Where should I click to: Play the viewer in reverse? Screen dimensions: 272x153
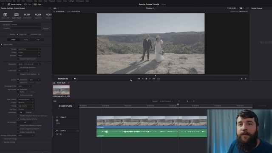pyautogui.click(x=143, y=79)
